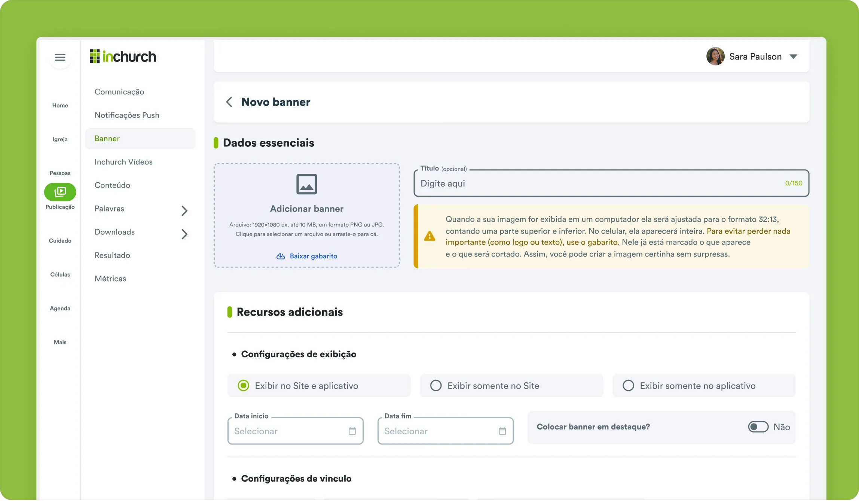Image resolution: width=859 pixels, height=501 pixels.
Task: Go to Pessoas in the sidebar
Action: [60, 173]
